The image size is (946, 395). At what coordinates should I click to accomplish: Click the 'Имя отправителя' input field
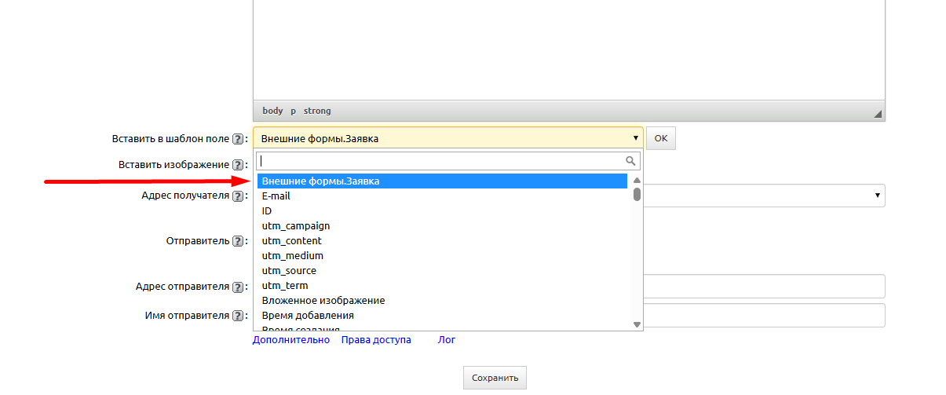pyautogui.click(x=764, y=316)
